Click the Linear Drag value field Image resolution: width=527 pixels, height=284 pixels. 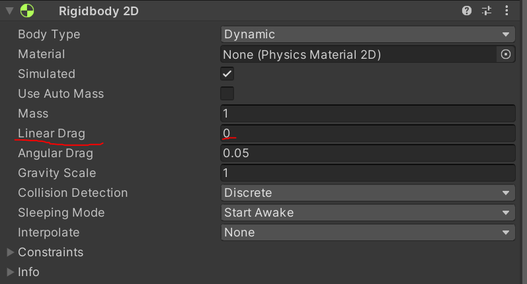click(367, 133)
